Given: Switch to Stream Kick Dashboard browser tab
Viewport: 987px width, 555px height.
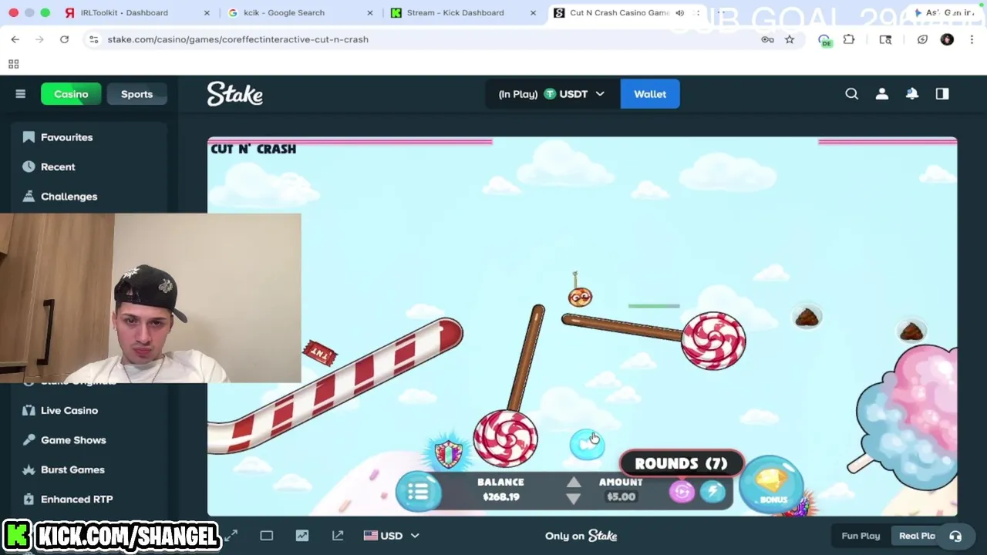Looking at the screenshot, I should [463, 12].
